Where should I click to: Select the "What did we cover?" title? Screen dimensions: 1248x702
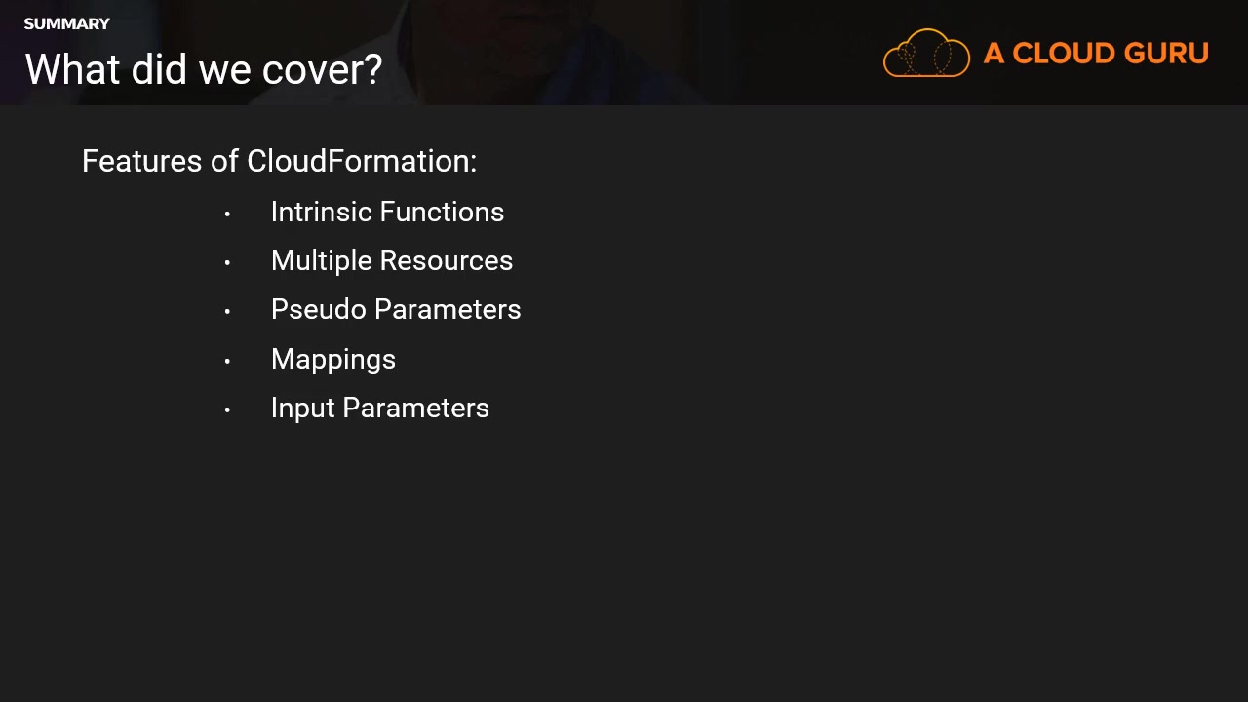coord(203,69)
